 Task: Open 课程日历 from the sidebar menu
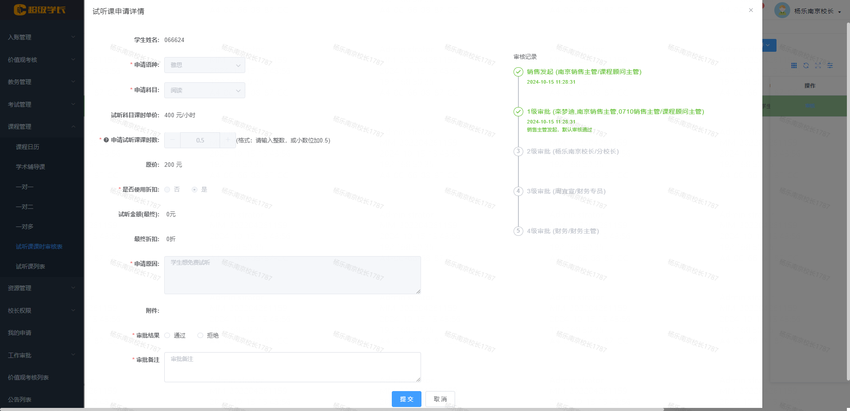pyautogui.click(x=27, y=146)
